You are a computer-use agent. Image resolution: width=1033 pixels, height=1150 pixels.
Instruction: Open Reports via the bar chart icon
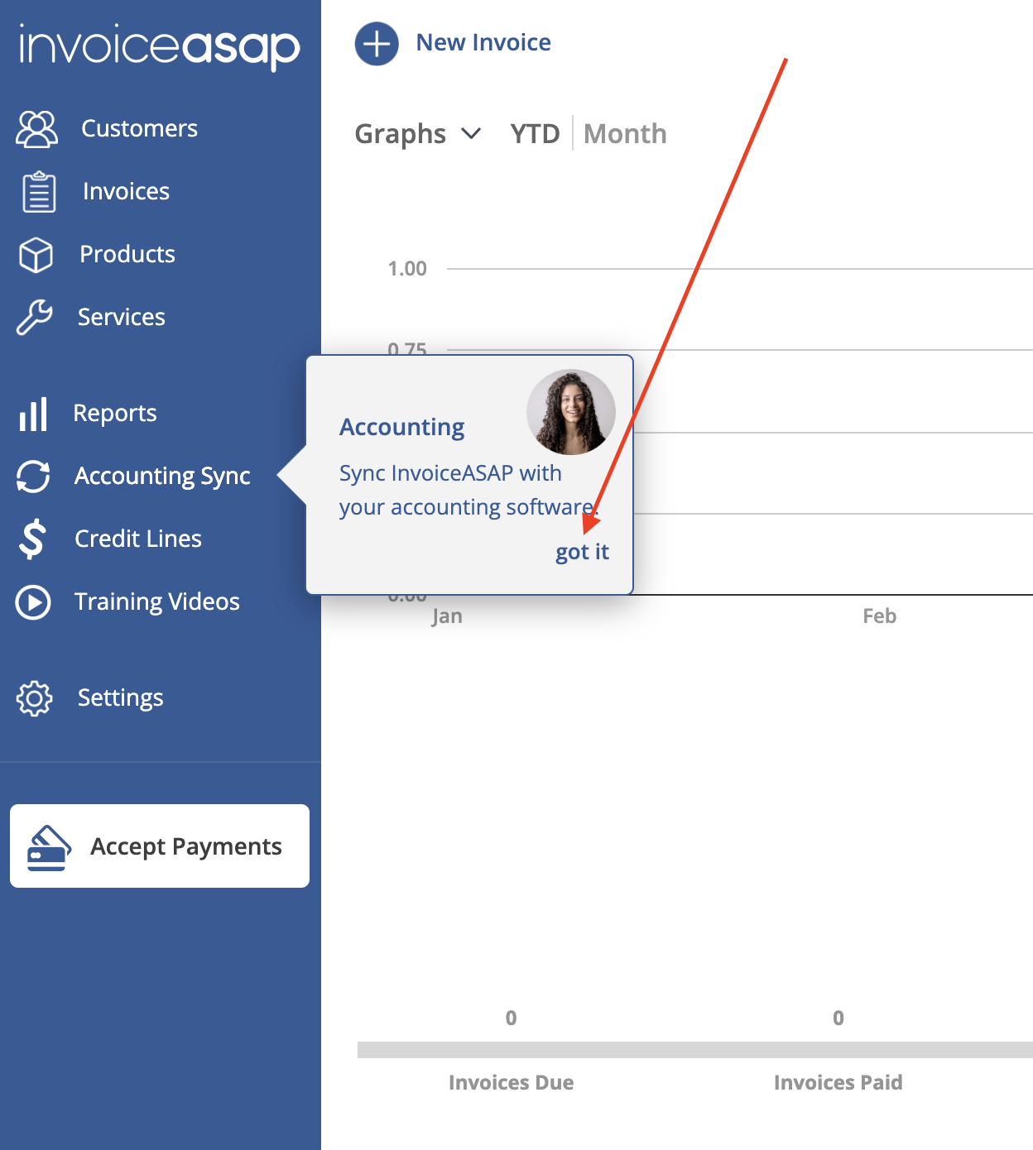point(33,414)
